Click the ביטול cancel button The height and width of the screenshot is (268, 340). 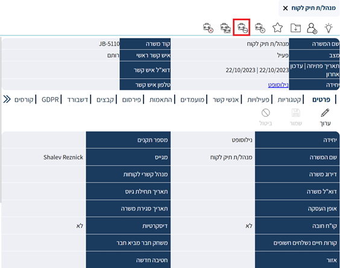(266, 117)
